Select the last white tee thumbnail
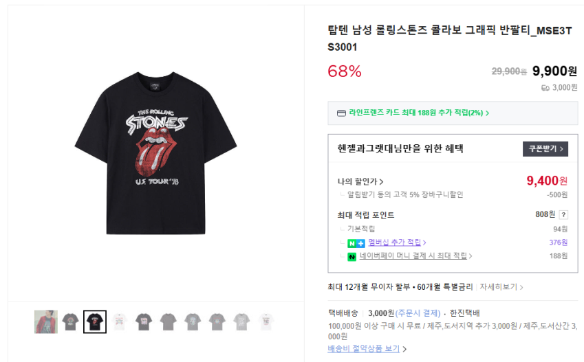The height and width of the screenshot is (362, 584). (x=266, y=321)
